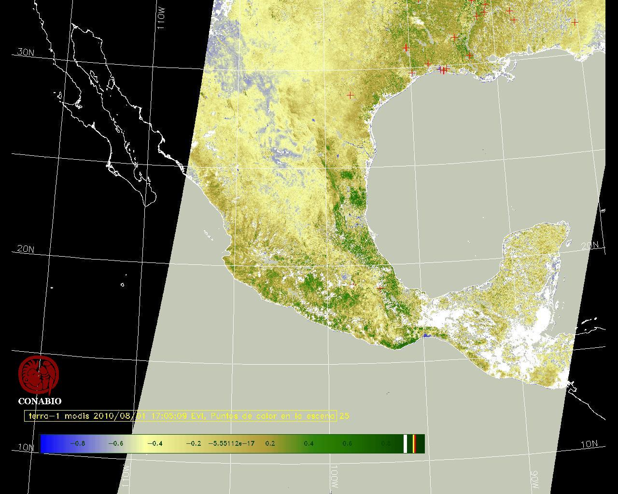
Task: Select the western red cross marker in central Mexico
Action: 353,285
